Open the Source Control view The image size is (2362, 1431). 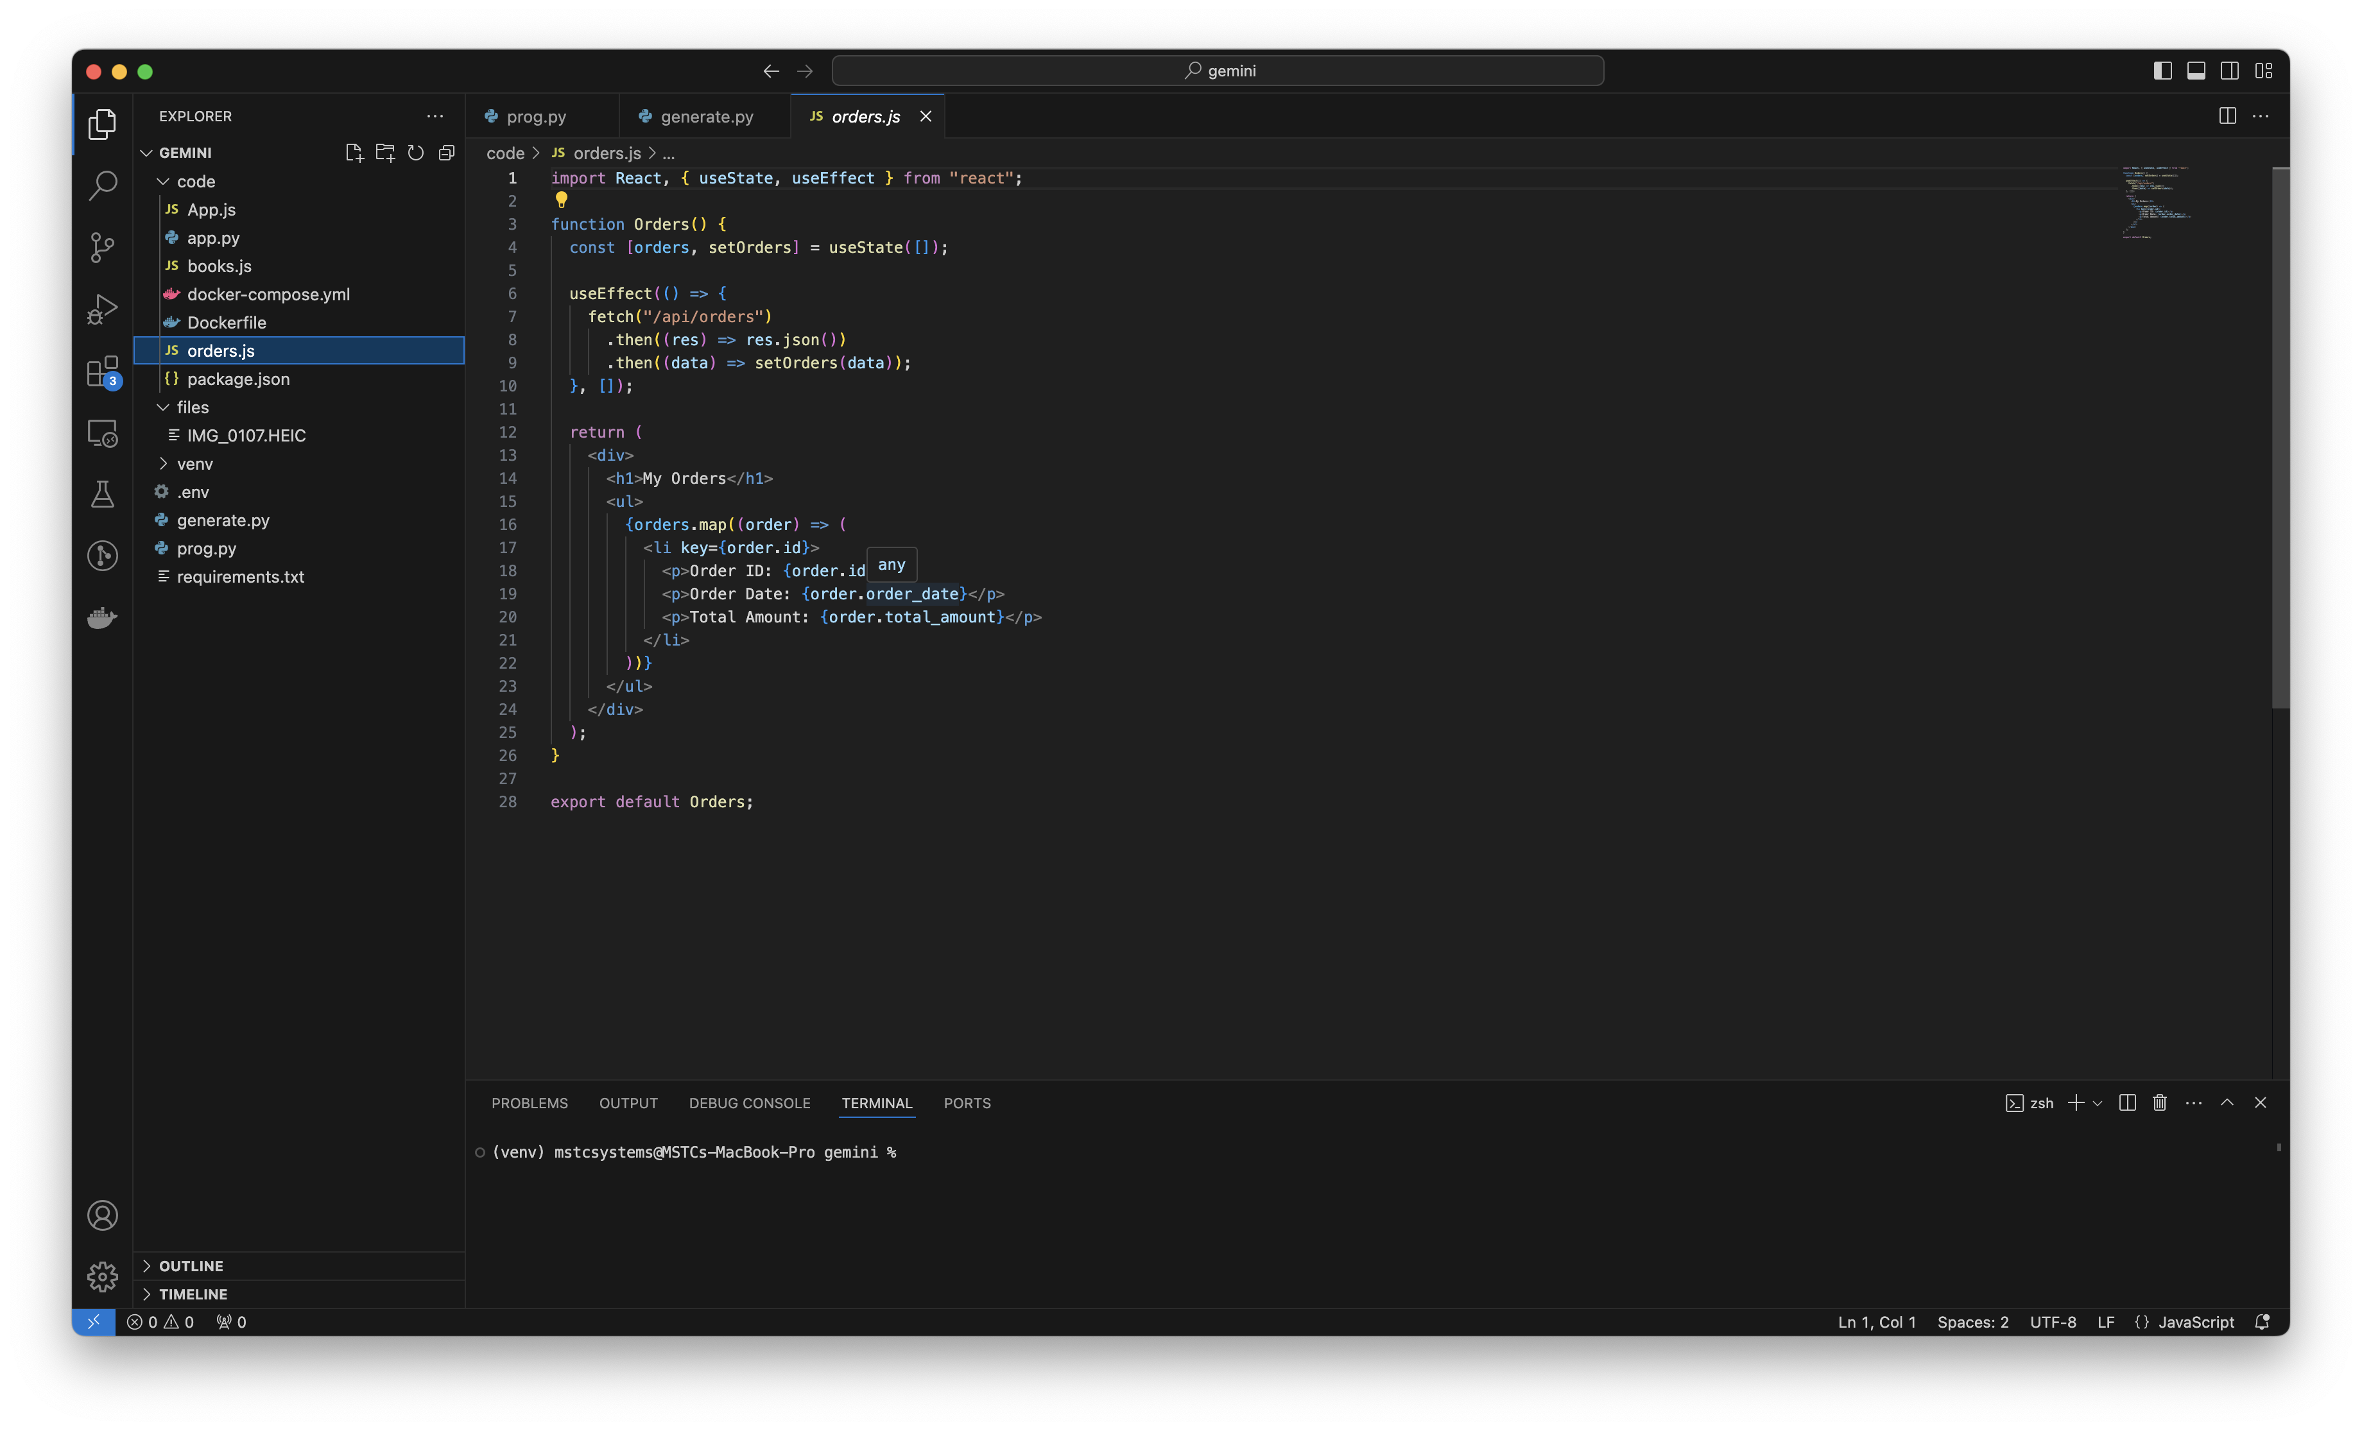(x=101, y=247)
